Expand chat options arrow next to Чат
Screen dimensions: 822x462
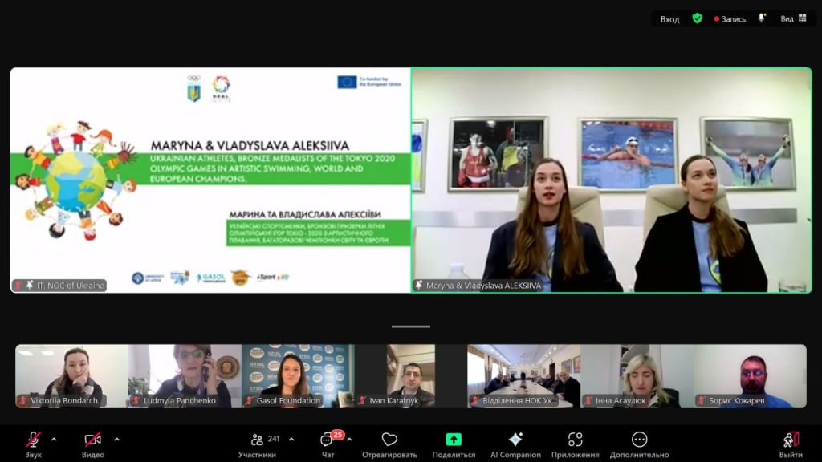[x=349, y=440]
